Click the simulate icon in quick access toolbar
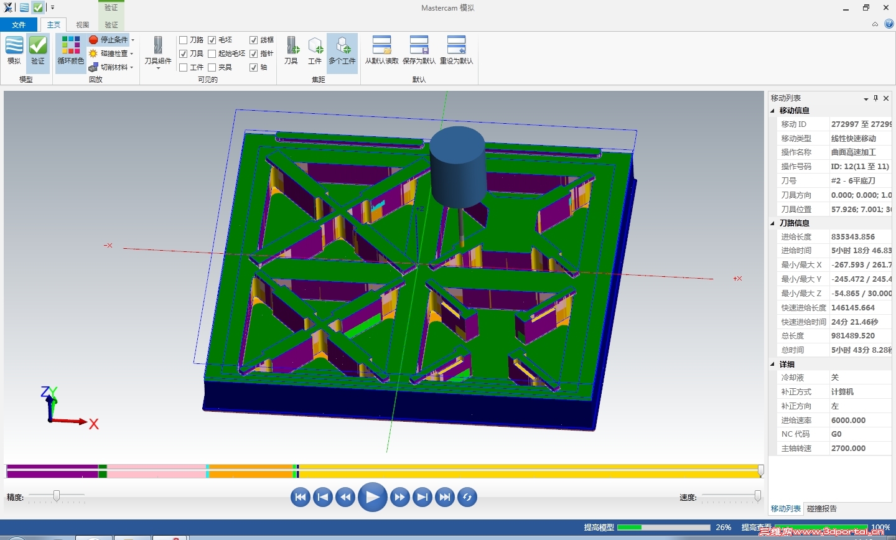The height and width of the screenshot is (540, 896). coord(24,8)
